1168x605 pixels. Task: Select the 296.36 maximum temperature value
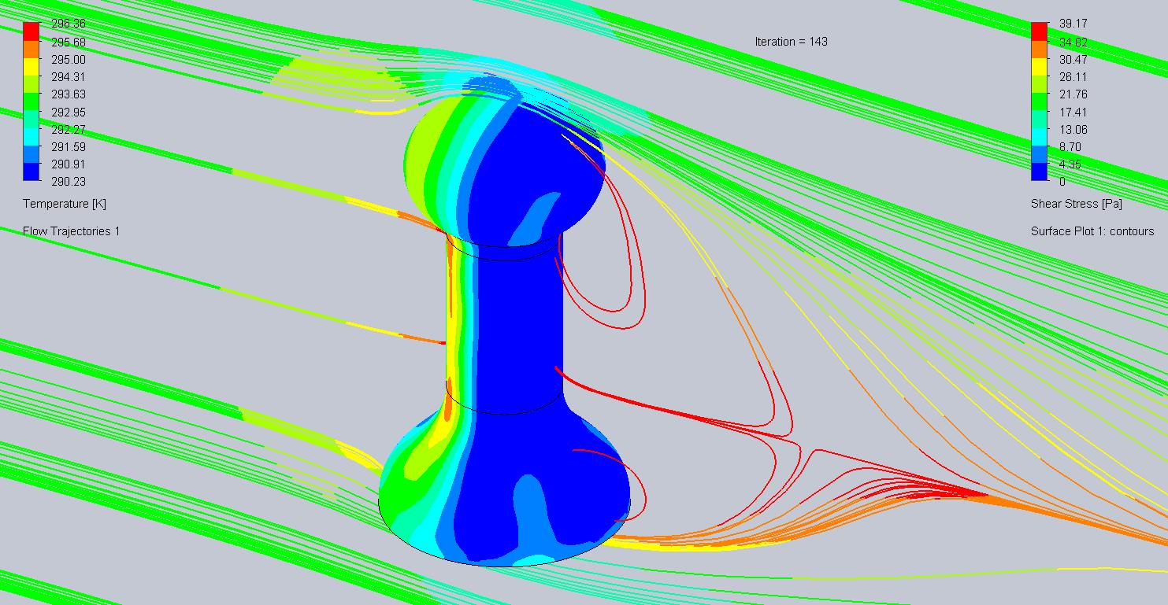click(x=69, y=24)
